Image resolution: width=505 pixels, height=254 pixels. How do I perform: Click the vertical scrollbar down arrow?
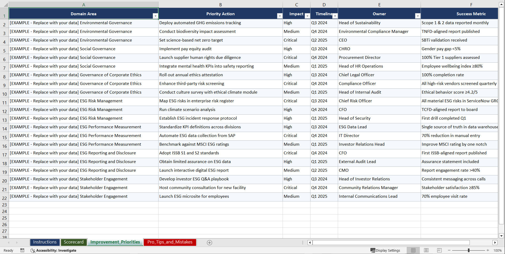pyautogui.click(x=502, y=236)
